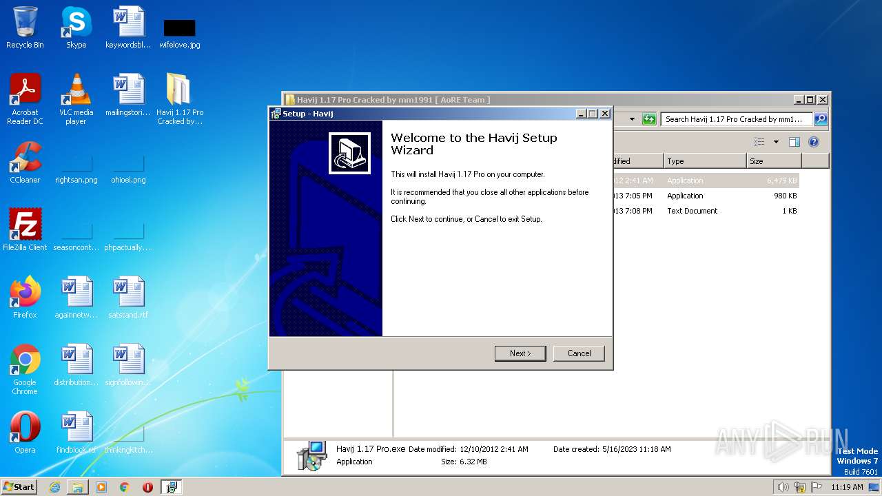Select the 6,479 KB Application row

(706, 180)
